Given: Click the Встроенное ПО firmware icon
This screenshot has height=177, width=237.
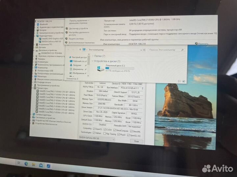Looking at the screenshot, I should 37,45.
